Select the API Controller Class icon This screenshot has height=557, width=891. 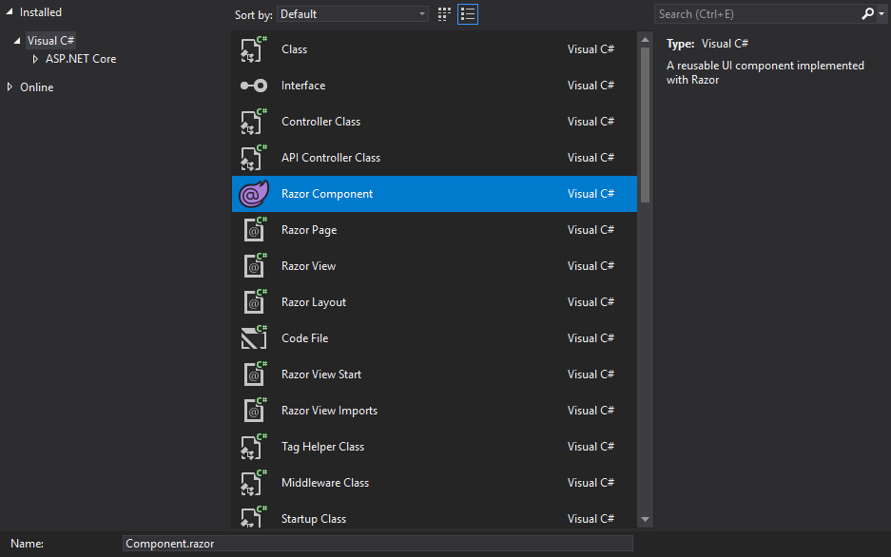[253, 158]
